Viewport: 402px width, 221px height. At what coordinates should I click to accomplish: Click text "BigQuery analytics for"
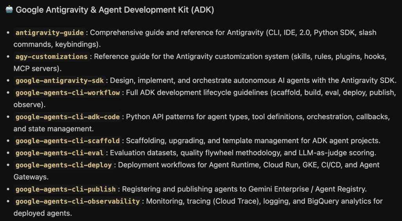(345, 201)
